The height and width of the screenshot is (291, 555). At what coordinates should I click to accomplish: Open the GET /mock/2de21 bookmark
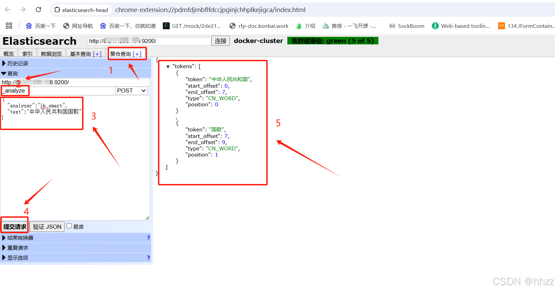[x=192, y=26]
